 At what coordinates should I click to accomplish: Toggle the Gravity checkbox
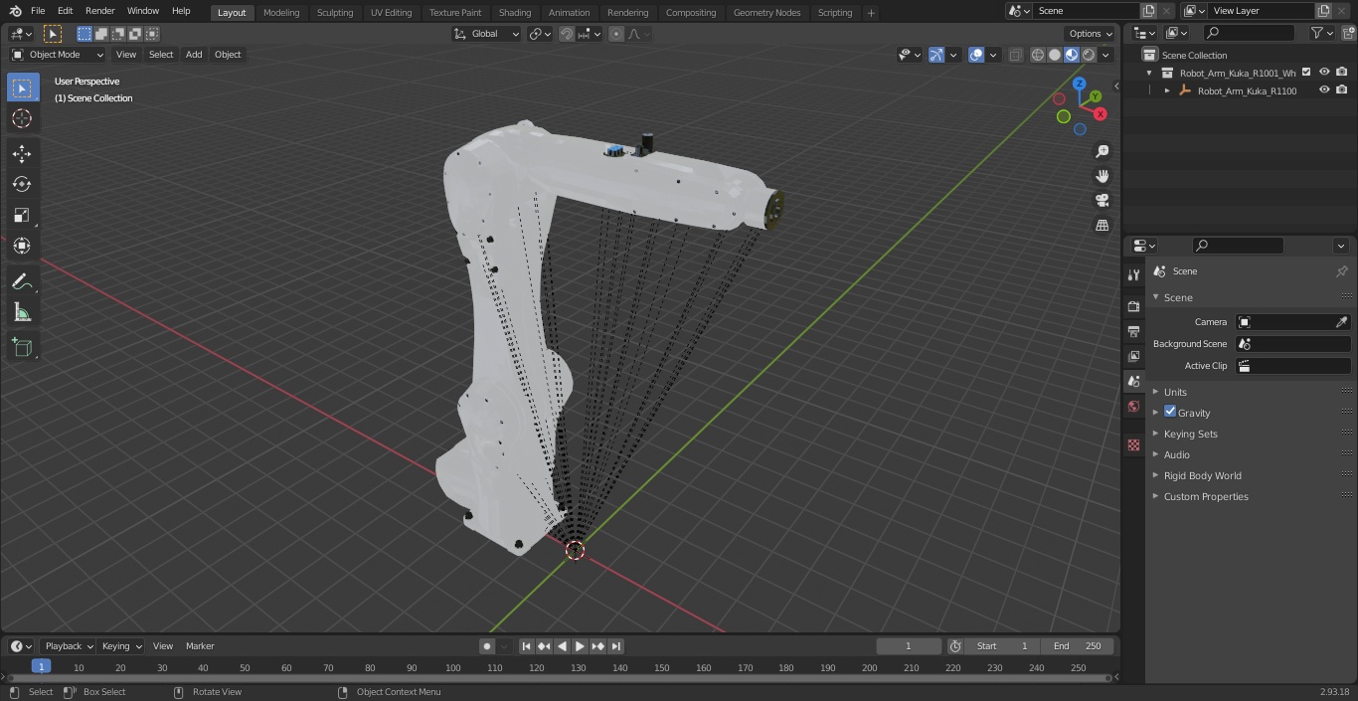point(1170,412)
